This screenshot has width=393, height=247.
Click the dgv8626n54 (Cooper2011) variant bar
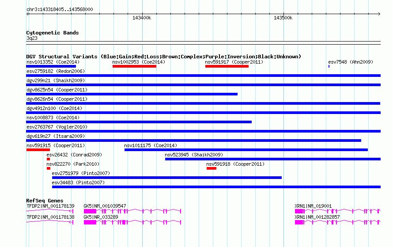point(203,103)
